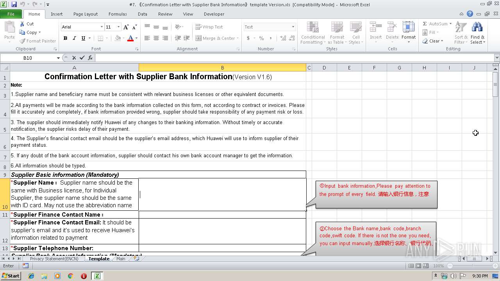Viewport: 500px width, 281px height.
Task: Confirm entry with the checkmark button
Action: pyautogui.click(x=82, y=58)
